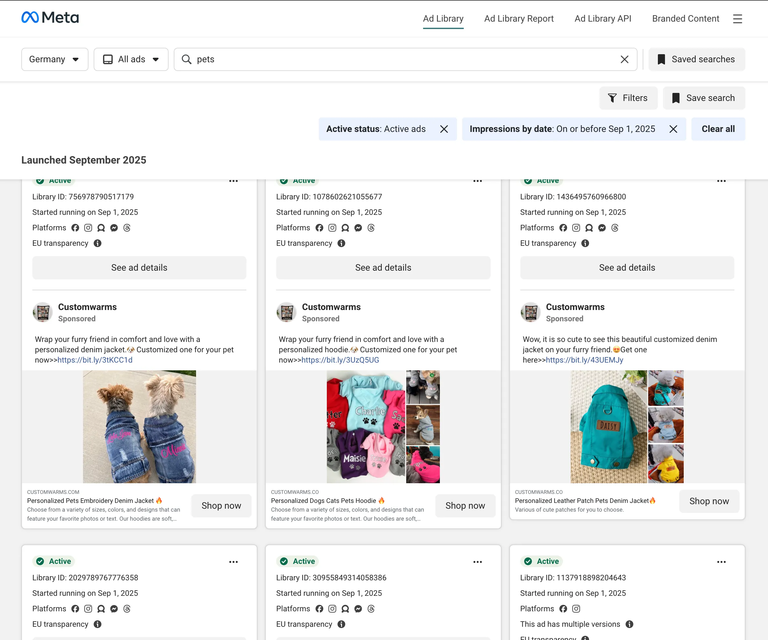Viewport: 768px width, 640px height.
Task: Expand the Germany country dropdown
Action: (55, 59)
